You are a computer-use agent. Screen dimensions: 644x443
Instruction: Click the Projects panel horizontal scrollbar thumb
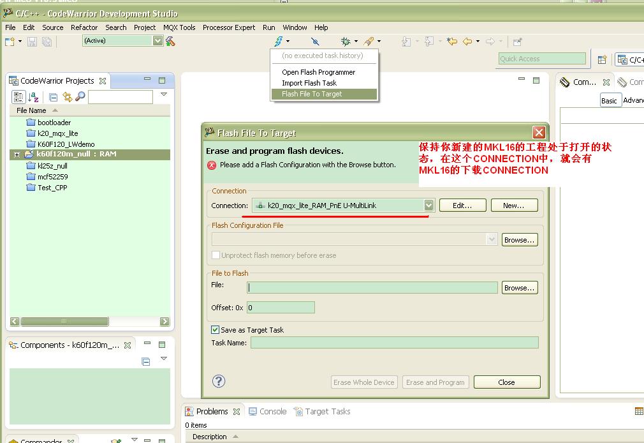pyautogui.click(x=64, y=321)
